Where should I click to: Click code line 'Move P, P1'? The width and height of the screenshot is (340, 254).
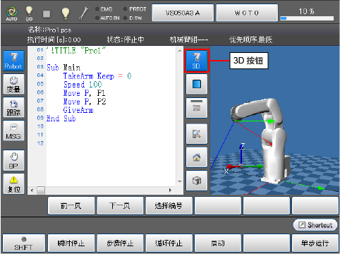tap(85, 93)
